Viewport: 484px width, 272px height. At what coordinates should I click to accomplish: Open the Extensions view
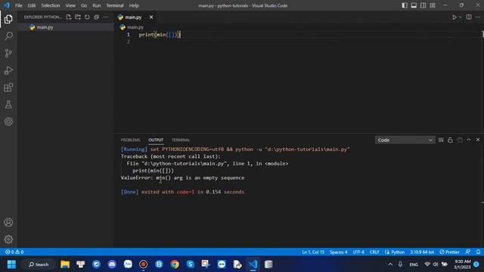point(8,88)
